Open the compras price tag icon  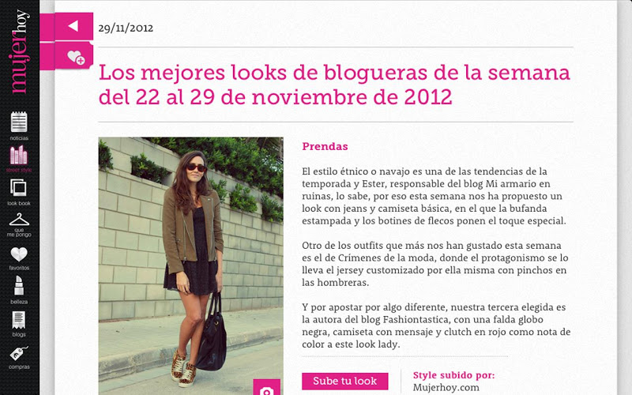(x=19, y=353)
